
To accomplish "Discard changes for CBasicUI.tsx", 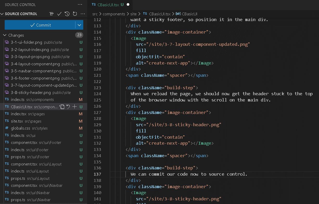I will point(68,107).
